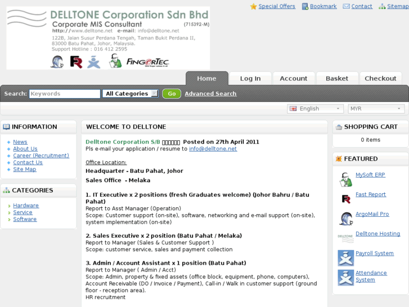Open the Bookmark link

[x=323, y=6]
